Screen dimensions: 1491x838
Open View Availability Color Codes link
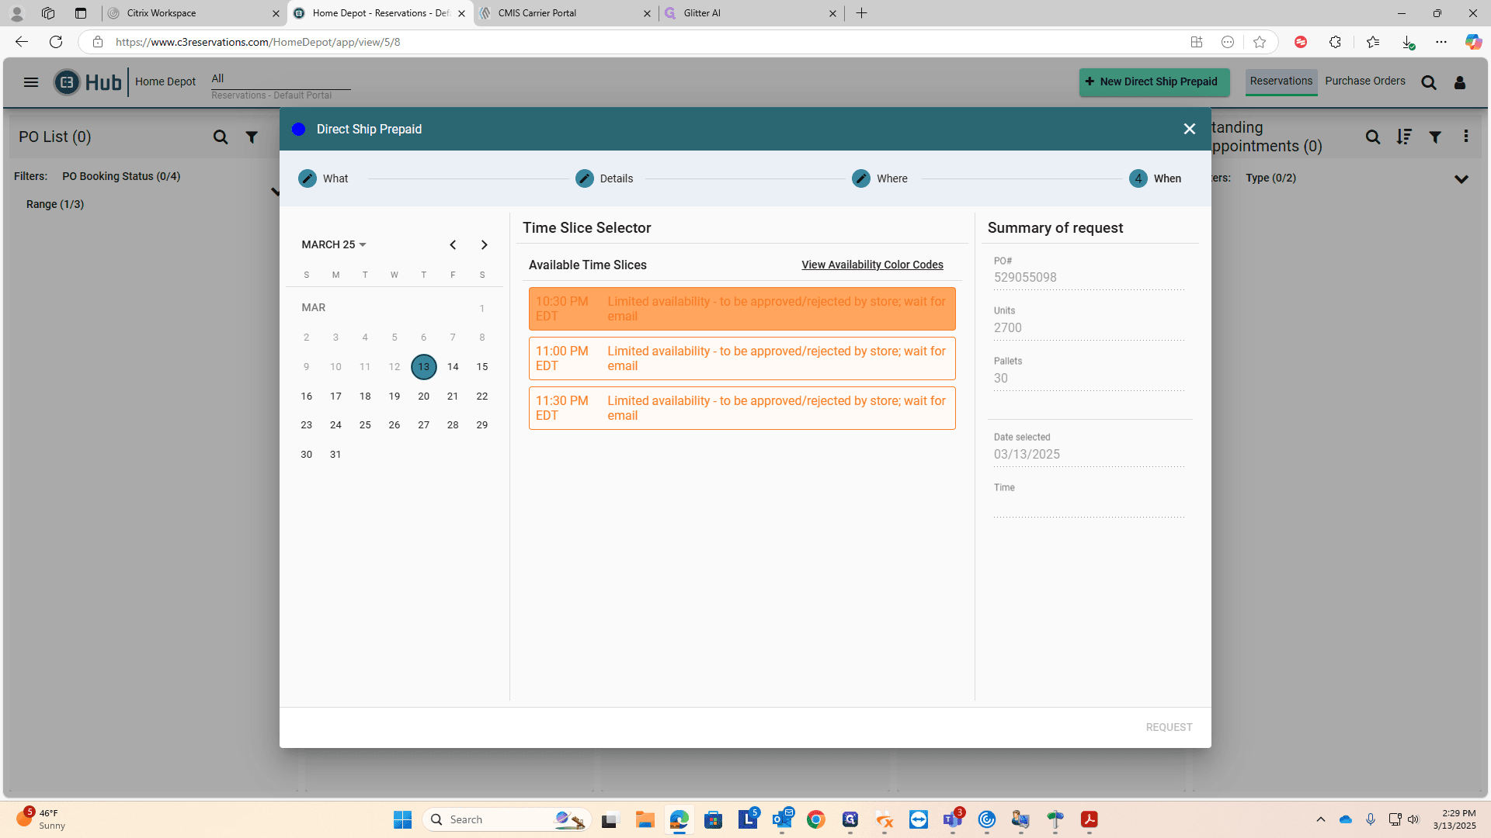click(x=872, y=265)
